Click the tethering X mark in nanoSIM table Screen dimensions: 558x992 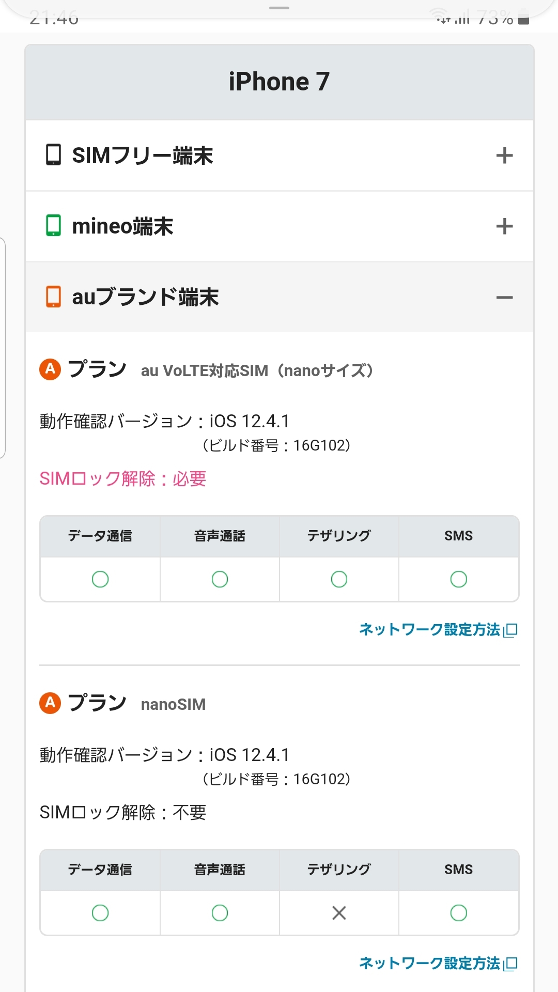(339, 913)
